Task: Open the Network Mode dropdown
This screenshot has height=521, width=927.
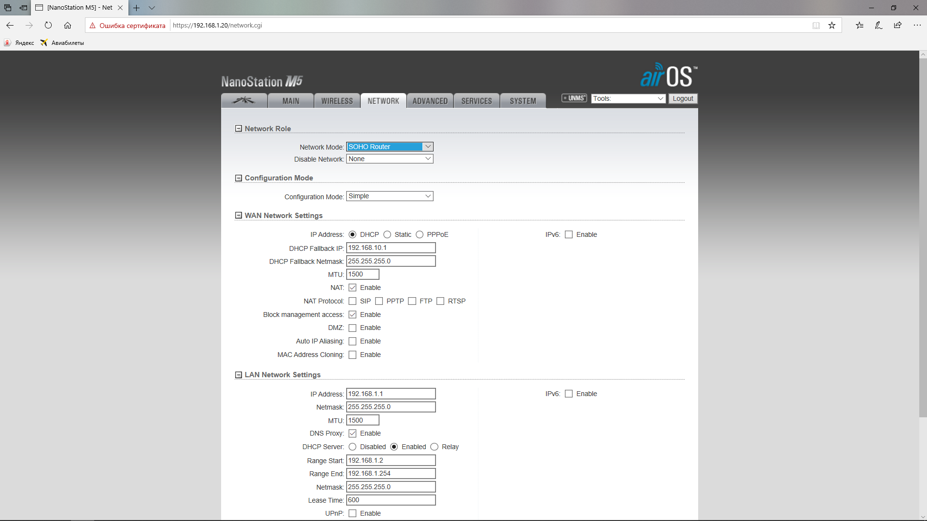Action: pyautogui.click(x=390, y=147)
